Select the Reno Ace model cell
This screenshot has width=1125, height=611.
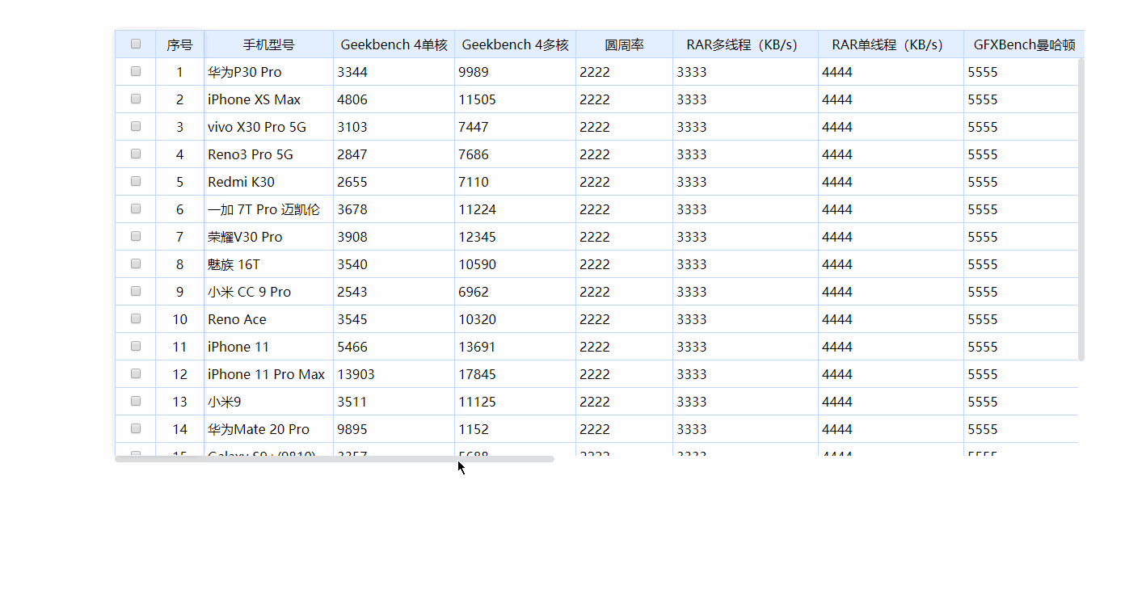coord(268,319)
